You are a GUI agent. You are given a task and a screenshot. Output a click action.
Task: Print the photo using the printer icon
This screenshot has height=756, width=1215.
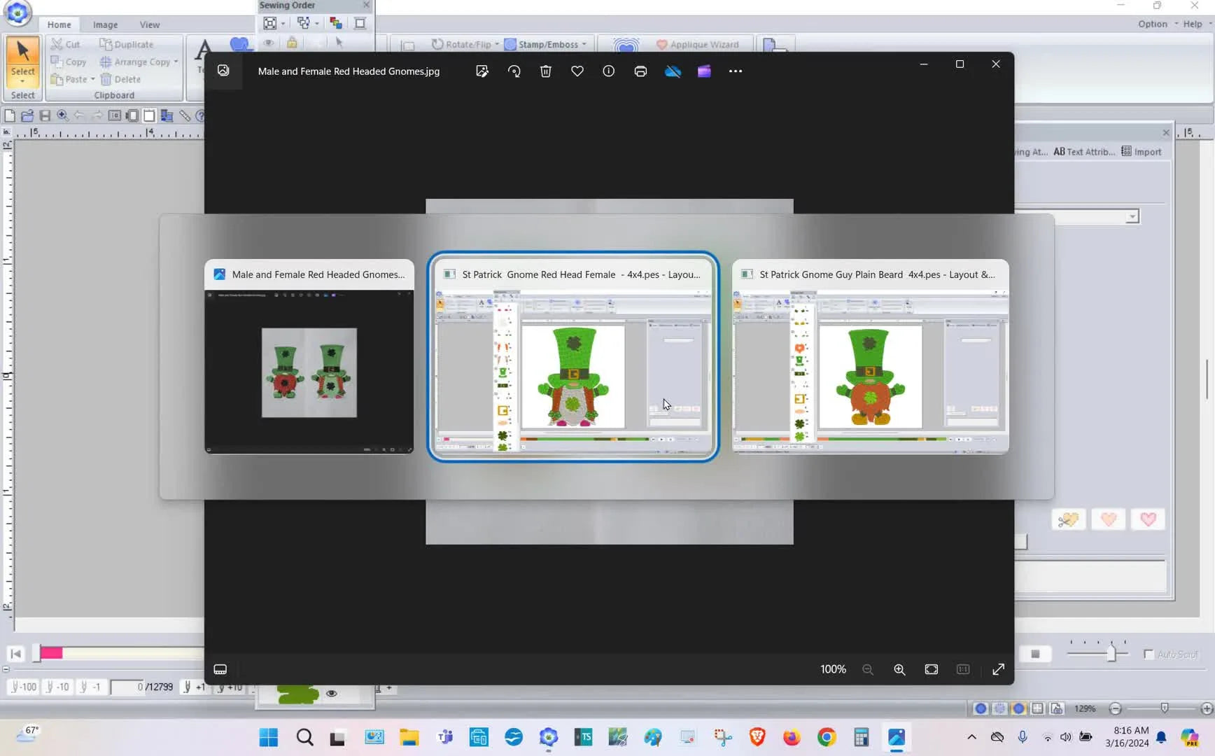point(640,71)
